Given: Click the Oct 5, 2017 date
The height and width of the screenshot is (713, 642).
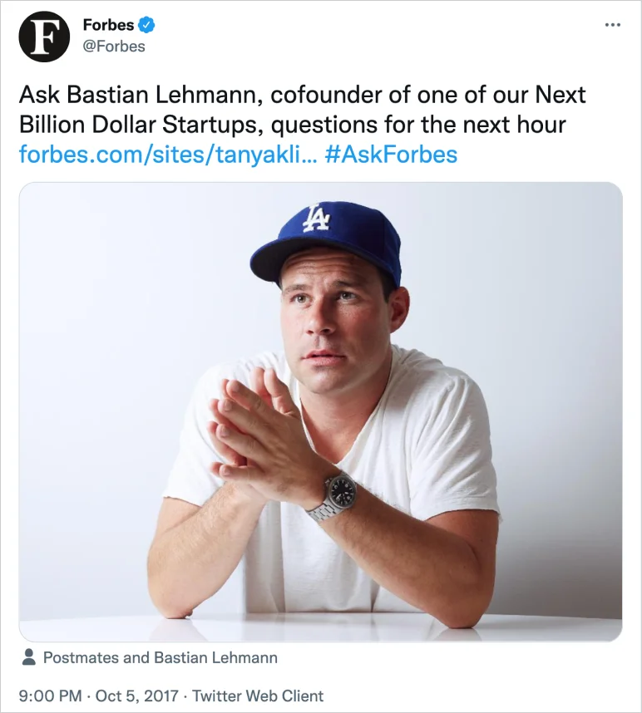Looking at the screenshot, I should 131,696.
